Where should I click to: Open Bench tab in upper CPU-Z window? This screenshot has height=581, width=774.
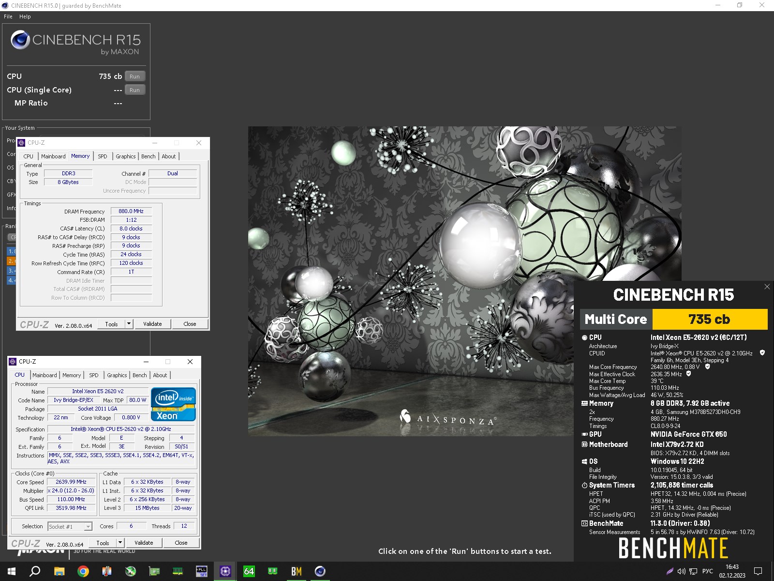149,156
